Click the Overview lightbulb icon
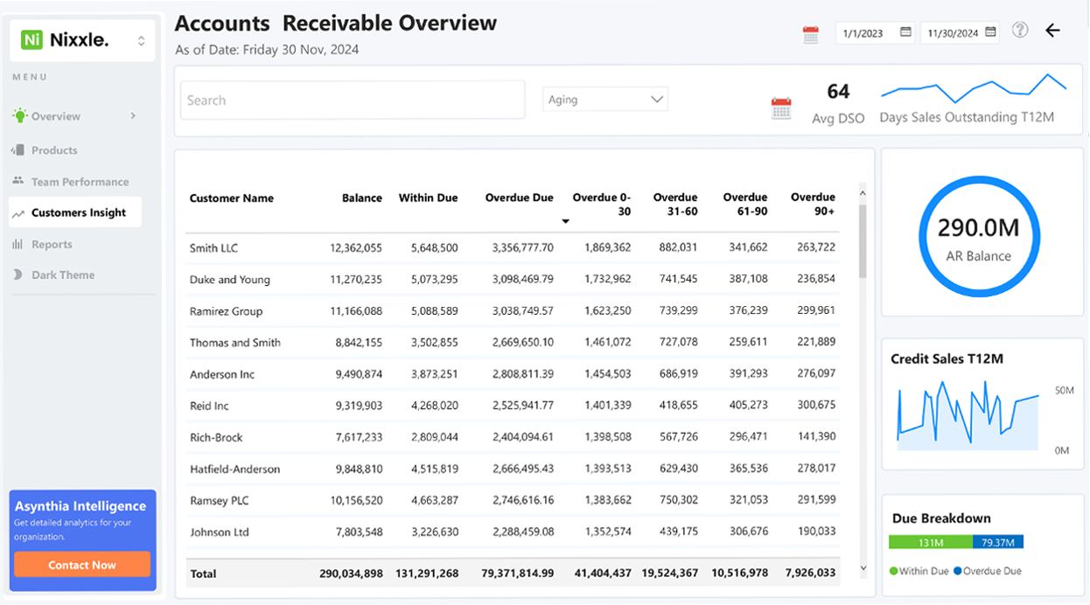Image resolution: width=1090 pixels, height=605 pixels. (19, 115)
